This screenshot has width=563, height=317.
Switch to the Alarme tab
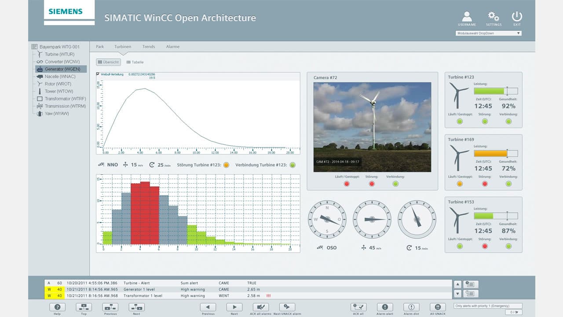click(x=173, y=46)
